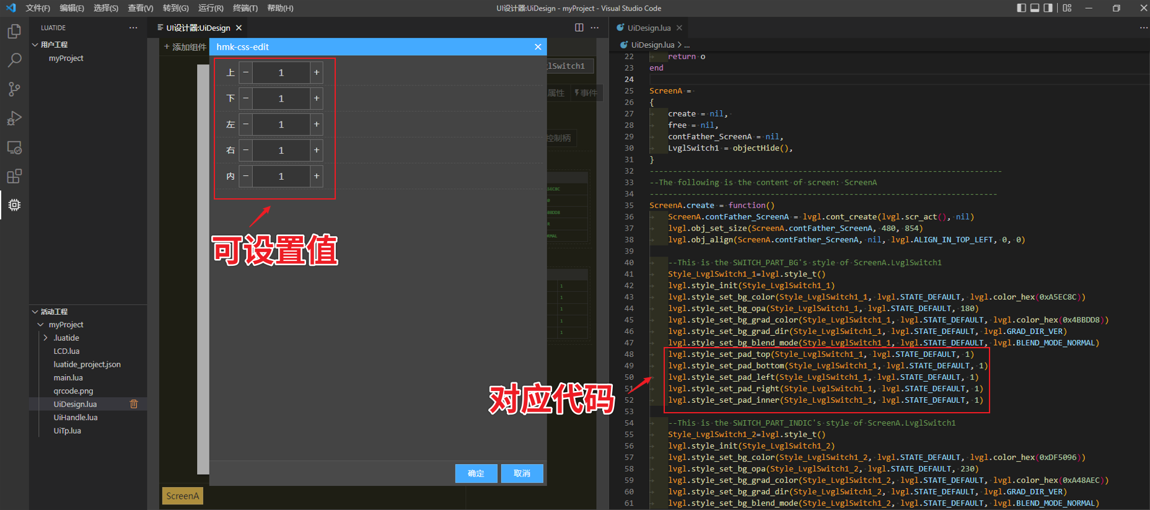Switch to the UiDesign.lua editor tab
The width and height of the screenshot is (1150, 510).
pos(648,28)
